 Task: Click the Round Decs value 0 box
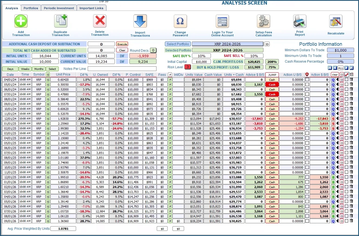153,50
